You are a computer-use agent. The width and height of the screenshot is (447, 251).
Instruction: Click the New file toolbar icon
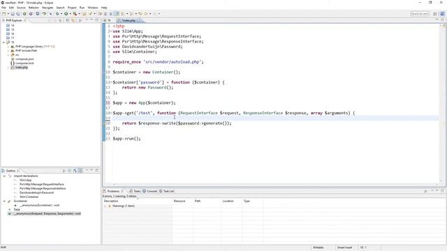(4, 14)
